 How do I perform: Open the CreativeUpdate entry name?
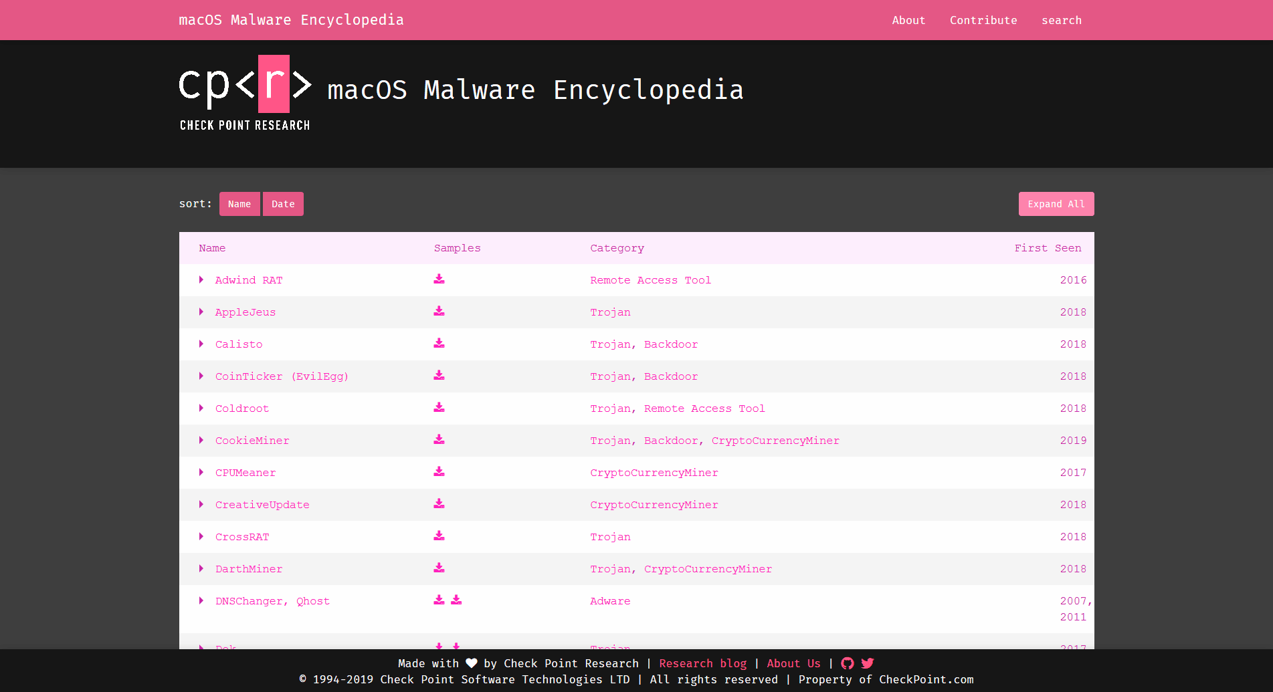pyautogui.click(x=262, y=505)
